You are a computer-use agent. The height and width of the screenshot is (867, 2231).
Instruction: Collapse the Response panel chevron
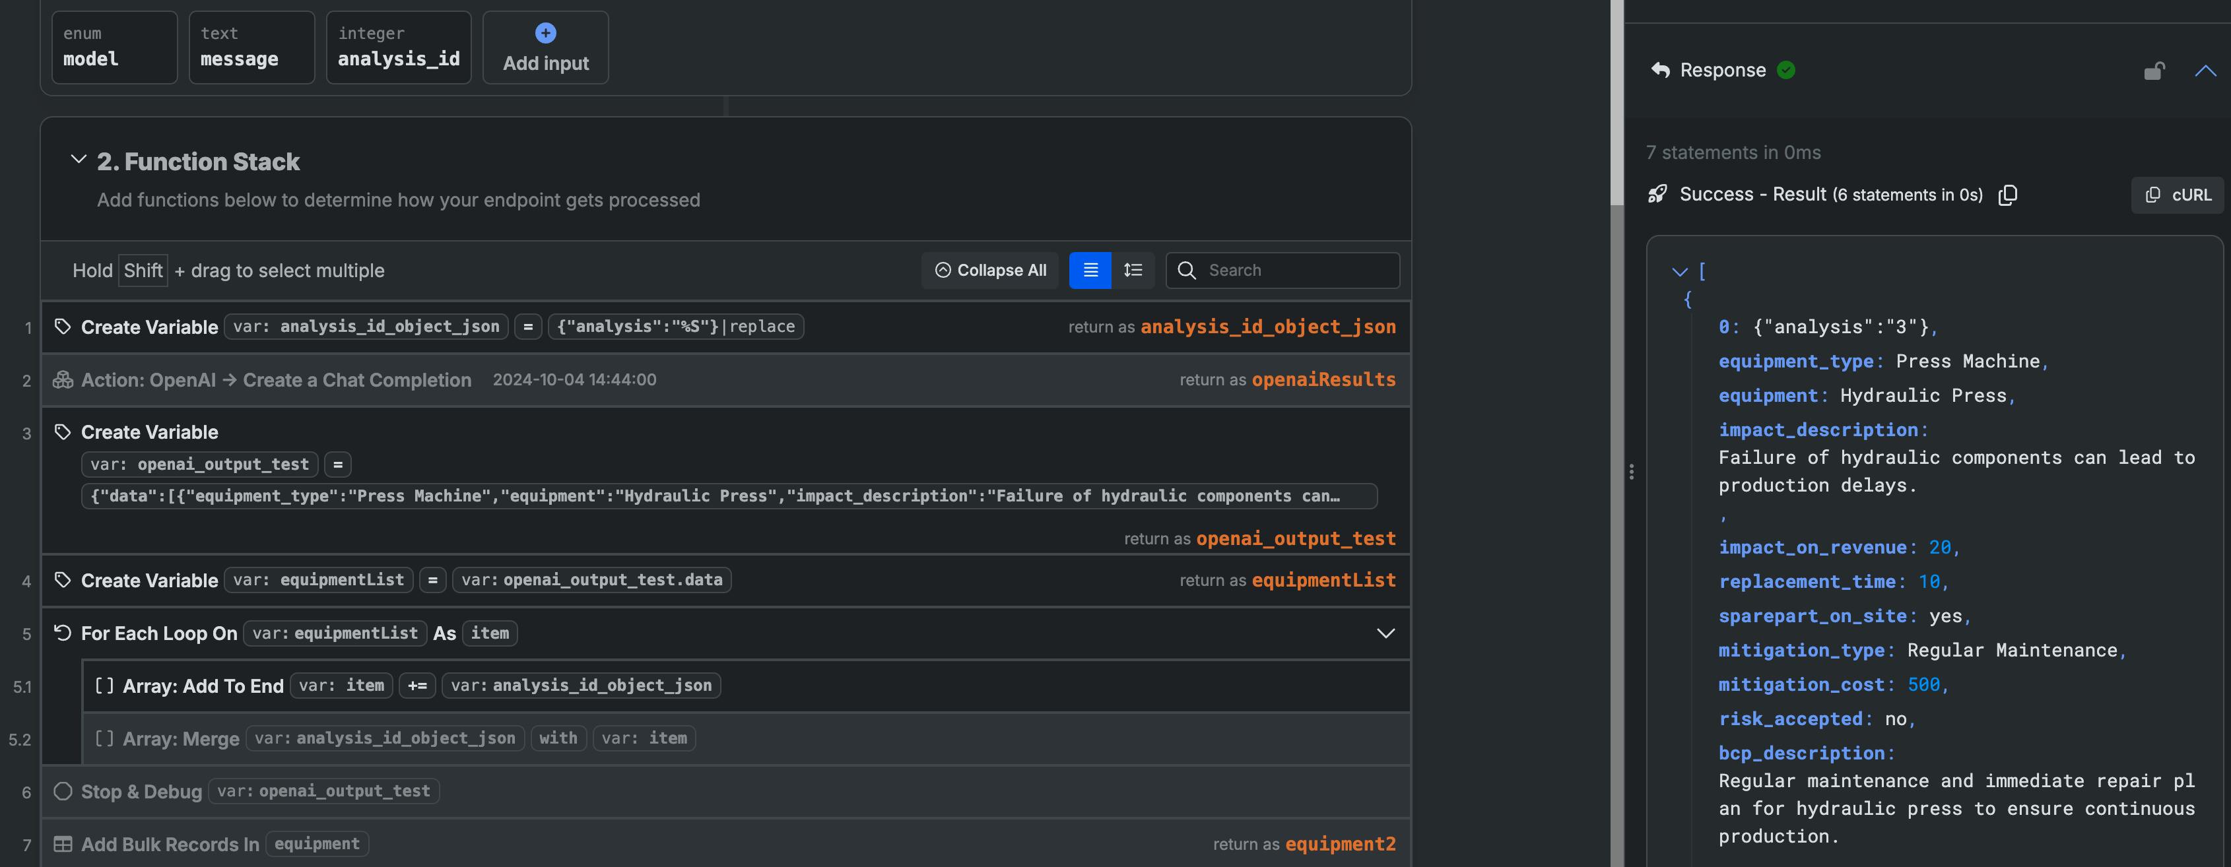coord(2205,71)
